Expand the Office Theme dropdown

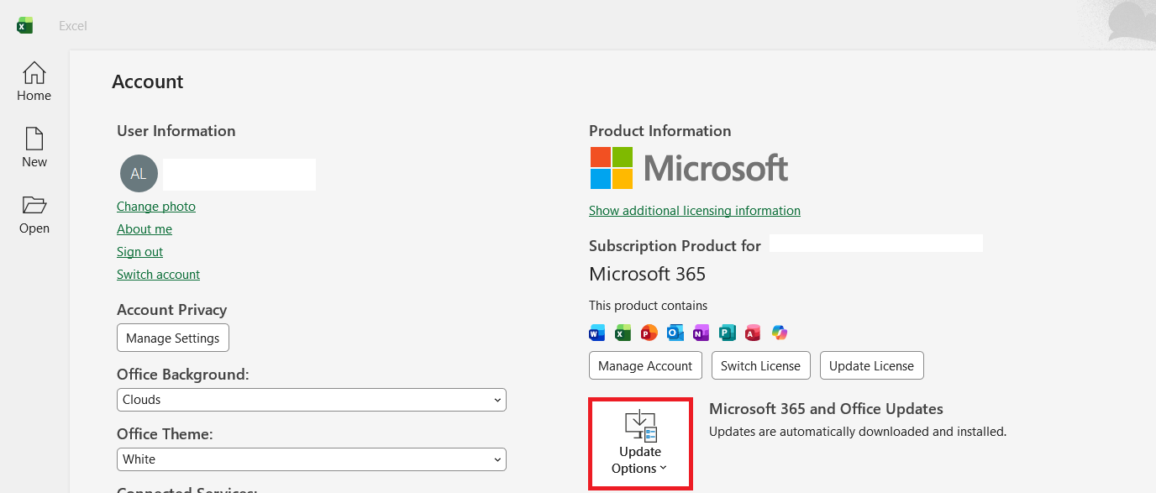tap(312, 459)
